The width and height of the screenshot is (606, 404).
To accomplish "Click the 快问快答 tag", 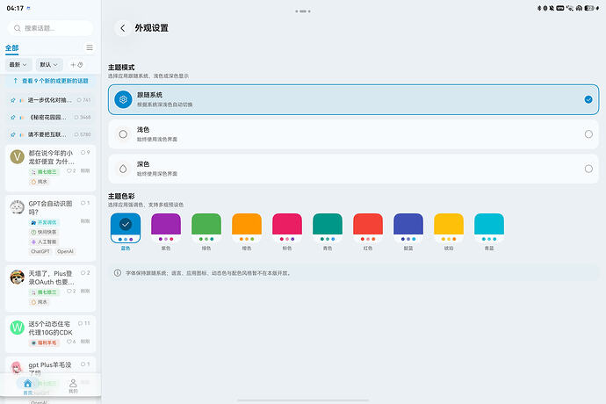I will tap(44, 232).
